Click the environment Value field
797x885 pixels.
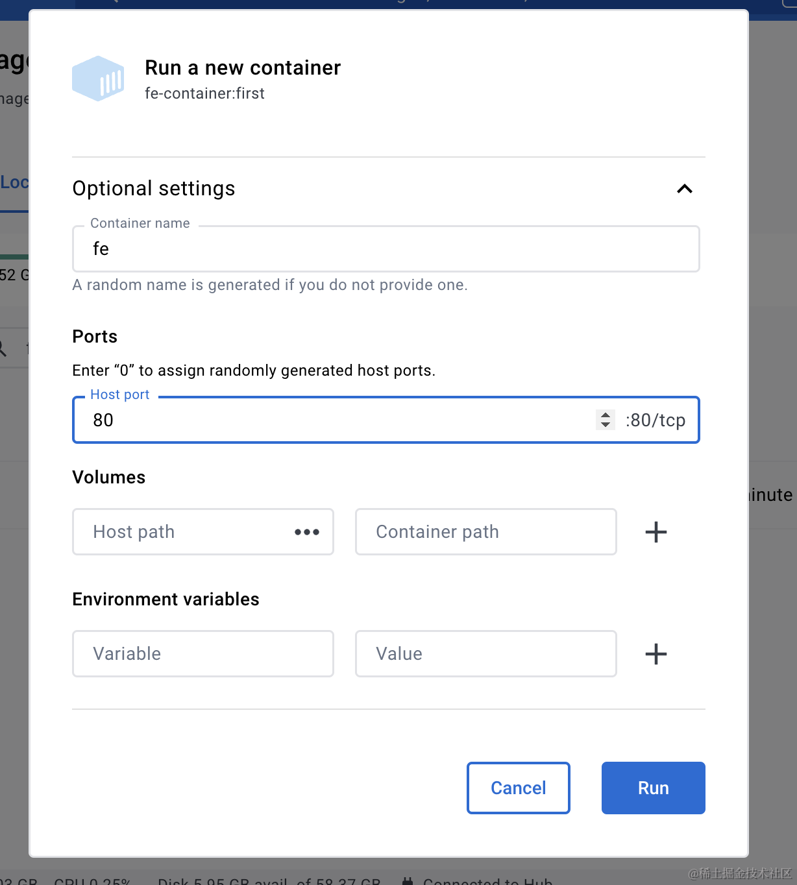(485, 654)
